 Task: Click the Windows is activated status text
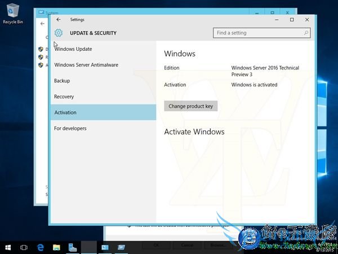click(x=255, y=85)
